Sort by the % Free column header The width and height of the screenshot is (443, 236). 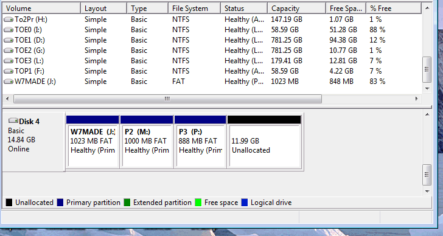(x=394, y=9)
